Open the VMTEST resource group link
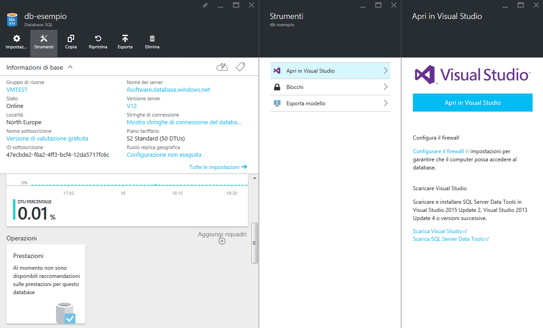Screen dimensions: 543x328 (17, 89)
